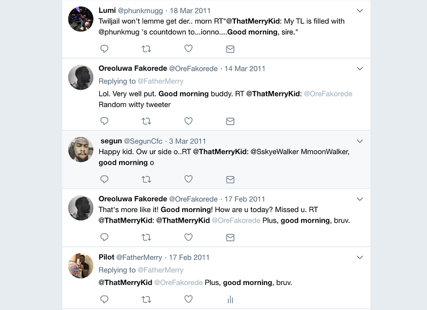
Task: Like Oreoluwa's 14 Mar 2011 tweet
Action: (x=188, y=121)
